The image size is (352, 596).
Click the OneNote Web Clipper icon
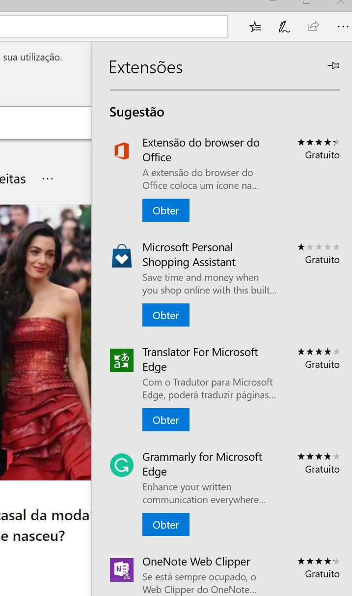pyautogui.click(x=122, y=570)
